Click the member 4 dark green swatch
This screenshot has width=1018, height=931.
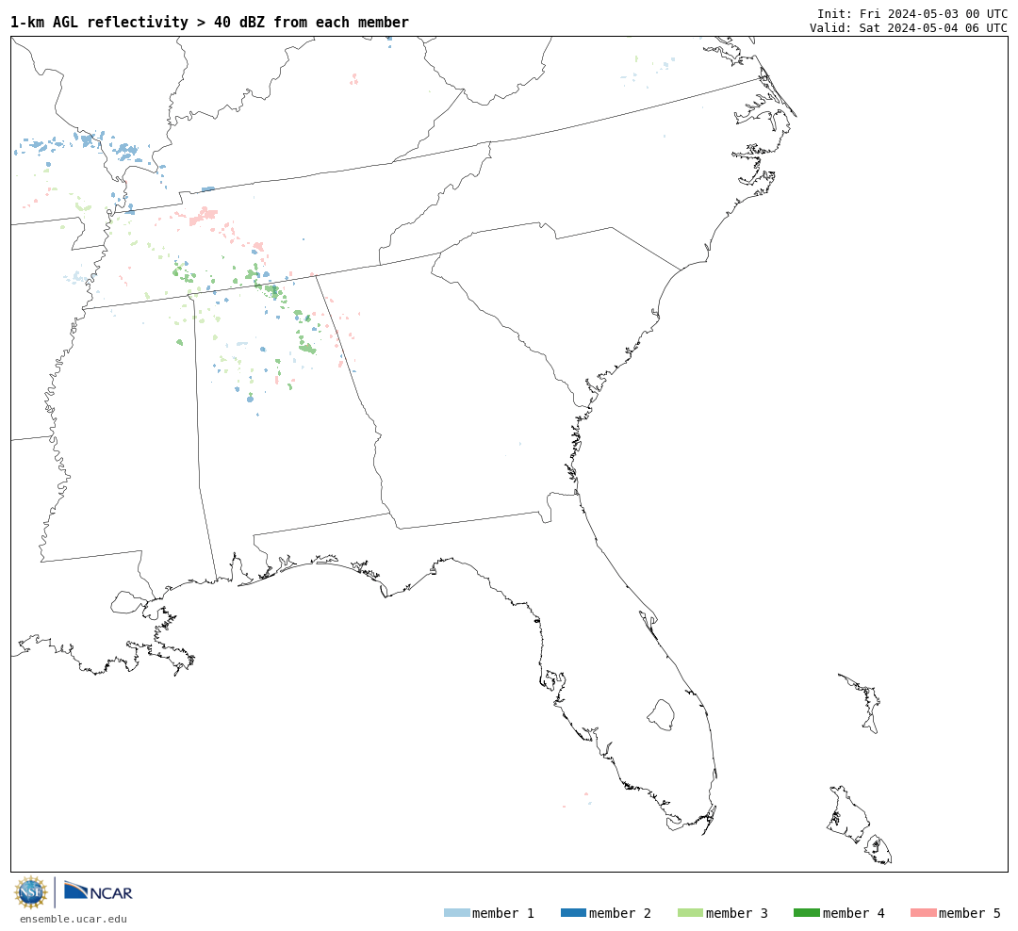pyautogui.click(x=806, y=913)
